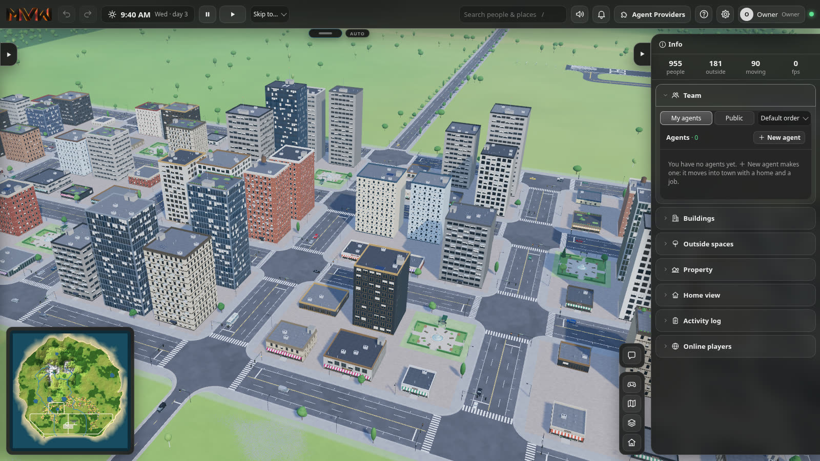Switch to the Public tab
Image resolution: width=820 pixels, height=461 pixels.
click(734, 118)
